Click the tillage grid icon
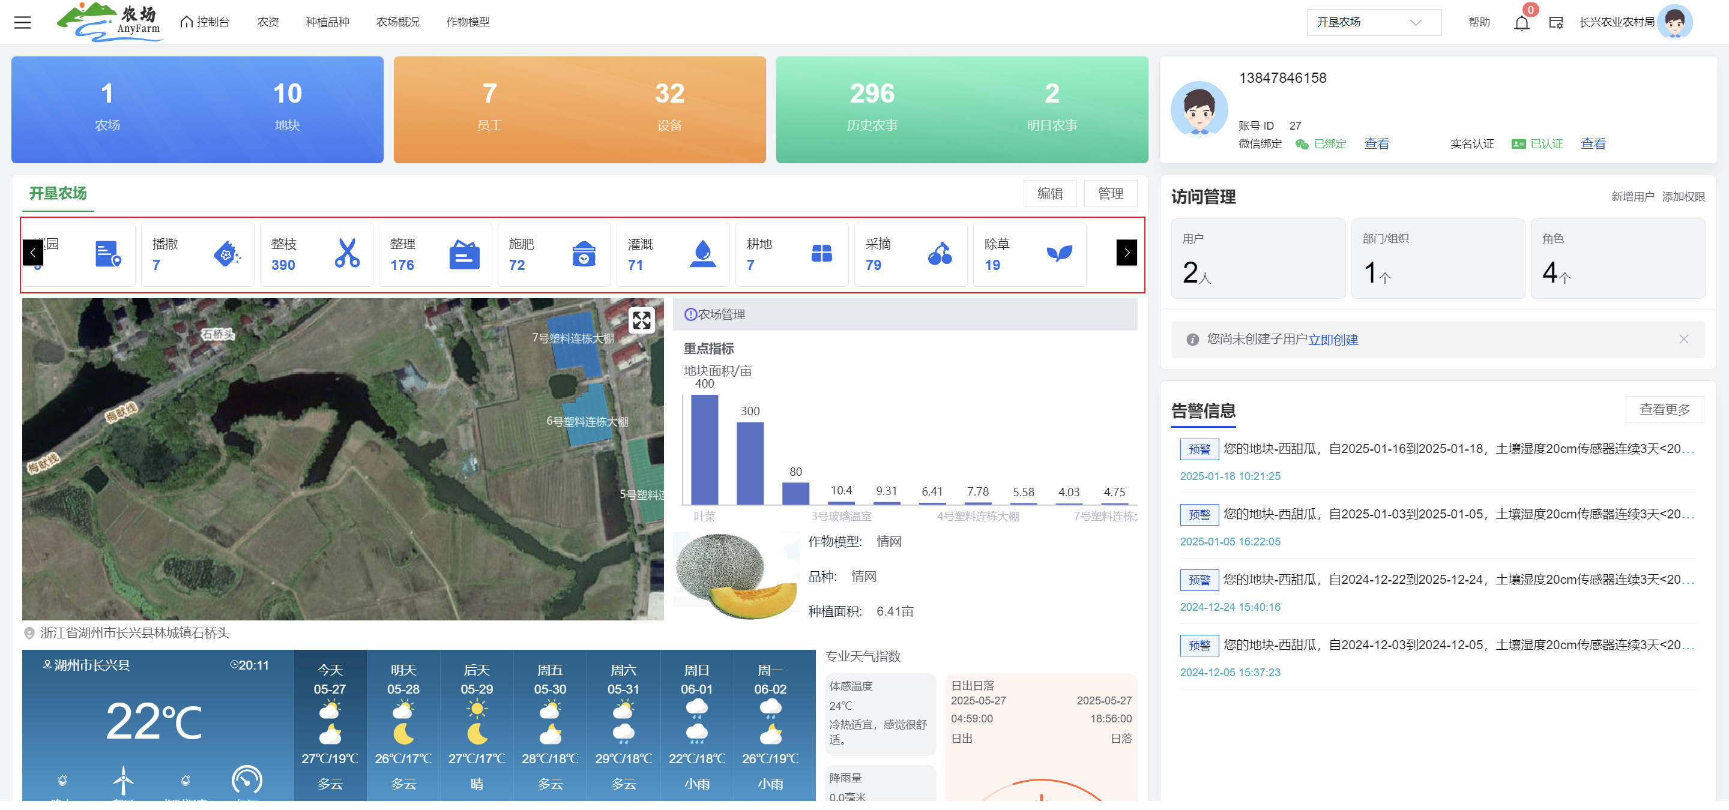This screenshot has width=1729, height=810. (821, 253)
